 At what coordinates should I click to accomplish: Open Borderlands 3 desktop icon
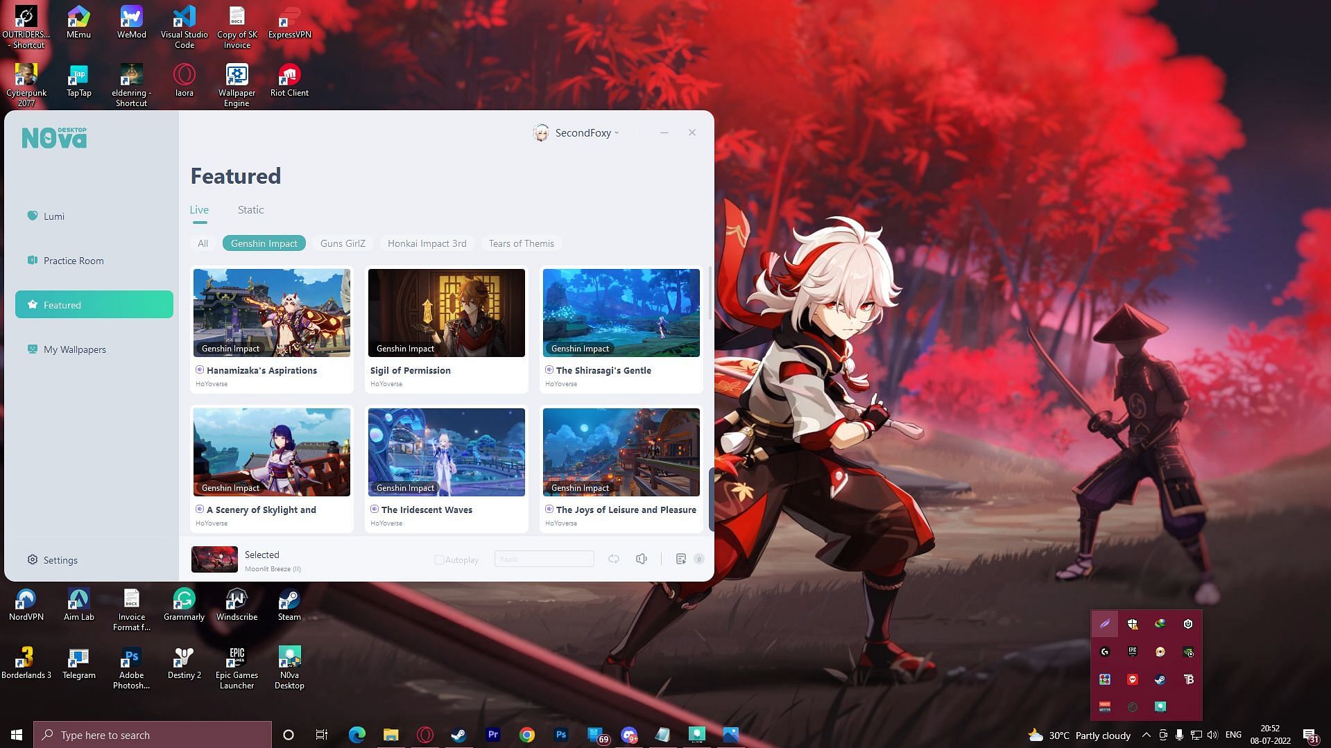point(26,663)
